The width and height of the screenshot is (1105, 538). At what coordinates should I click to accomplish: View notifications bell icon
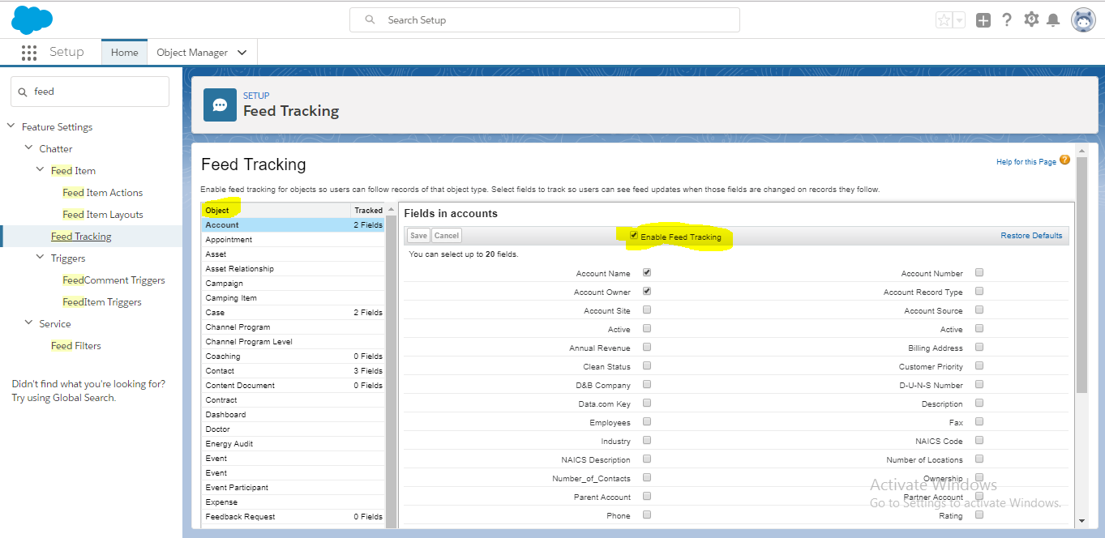point(1053,20)
